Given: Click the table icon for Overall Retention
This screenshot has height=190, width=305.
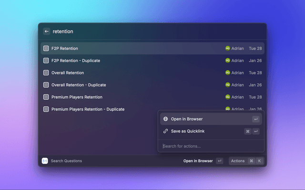Looking at the screenshot, I should [46, 73].
